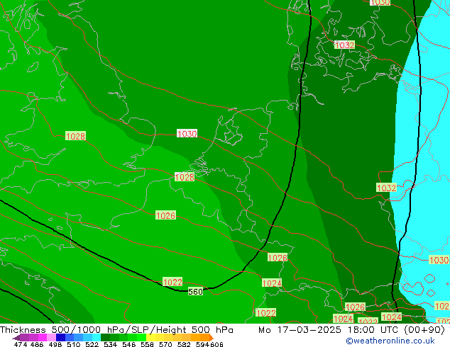Click the 1022 label at the bottom center
This screenshot has height=347, width=450.
(x=265, y=313)
